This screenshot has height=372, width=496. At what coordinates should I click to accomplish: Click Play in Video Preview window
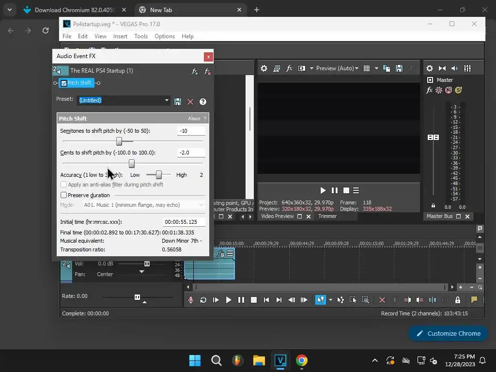click(323, 190)
